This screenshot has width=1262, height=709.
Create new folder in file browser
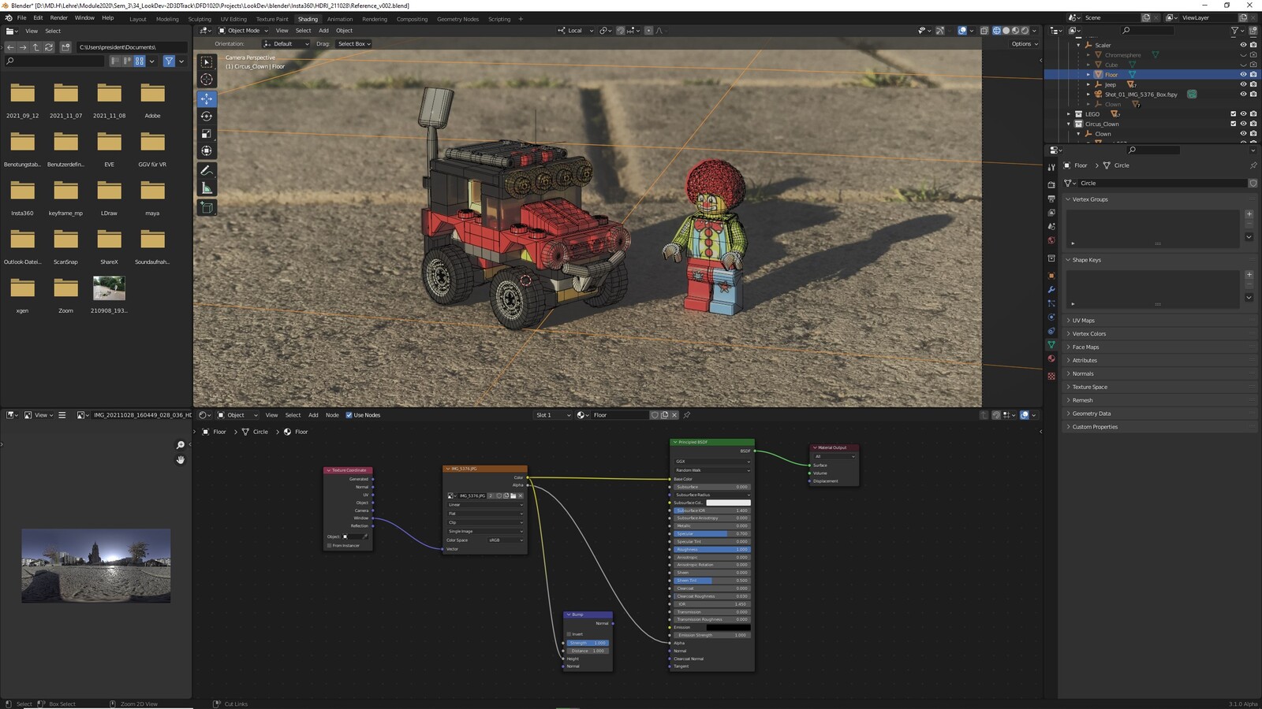(x=65, y=47)
